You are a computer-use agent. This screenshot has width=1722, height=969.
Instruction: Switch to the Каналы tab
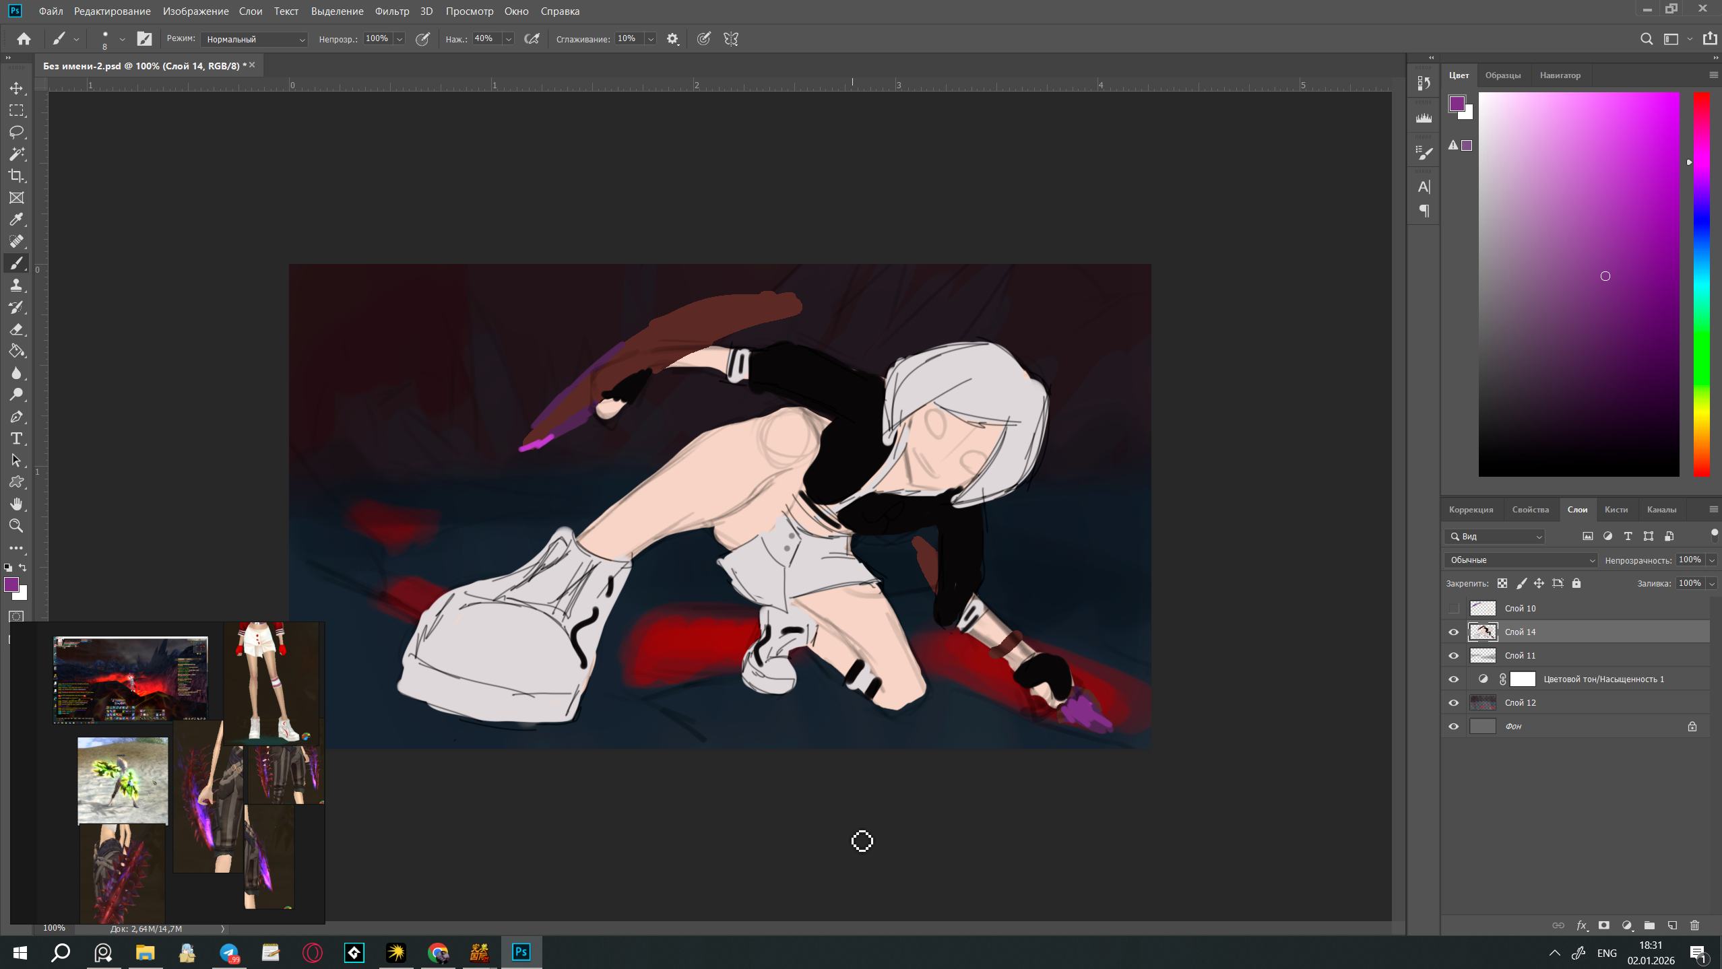pyautogui.click(x=1661, y=510)
